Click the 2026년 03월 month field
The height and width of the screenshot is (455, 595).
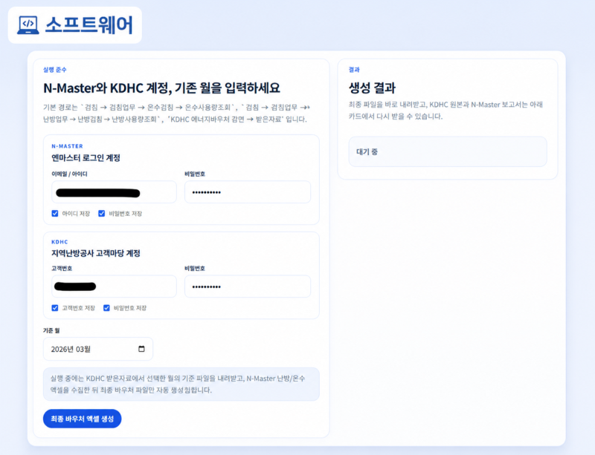(98, 349)
